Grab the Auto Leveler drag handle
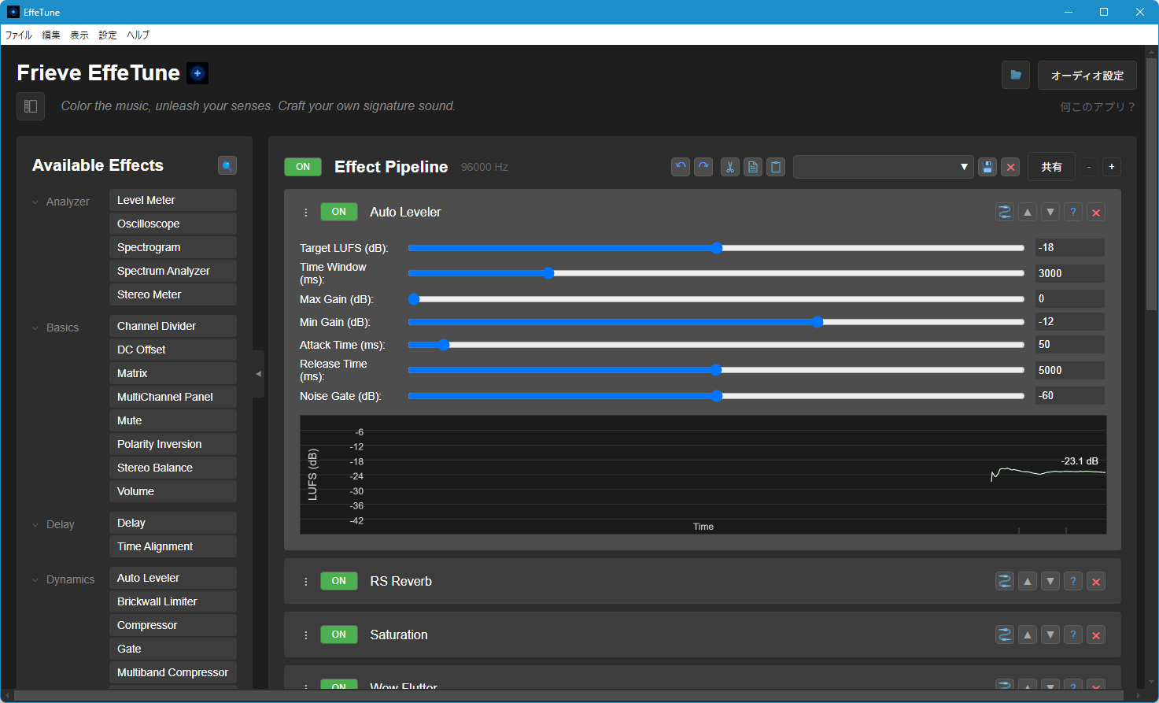 pos(306,213)
